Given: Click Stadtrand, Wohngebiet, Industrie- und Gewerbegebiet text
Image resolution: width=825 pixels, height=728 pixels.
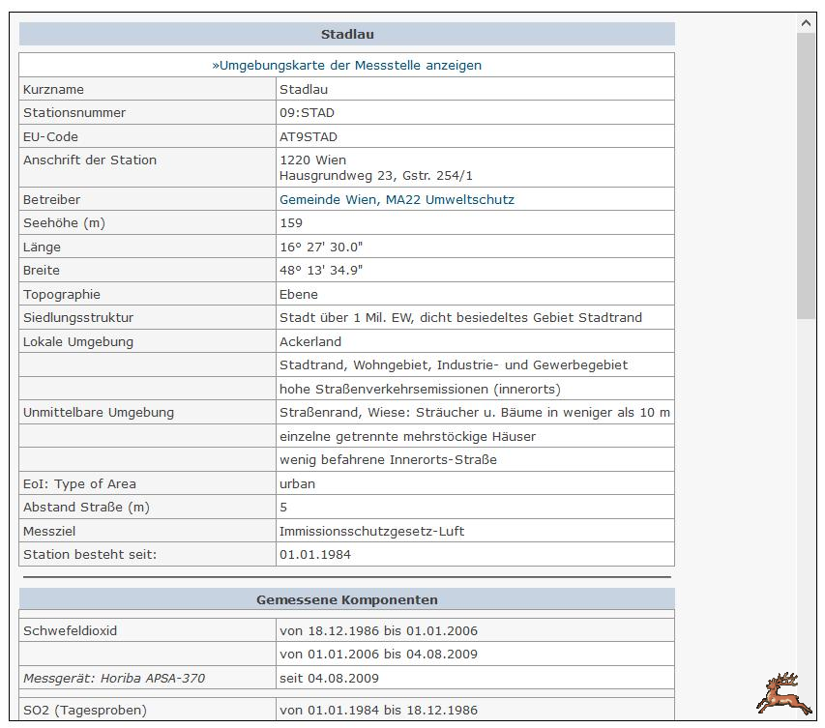Looking at the screenshot, I should 454,365.
